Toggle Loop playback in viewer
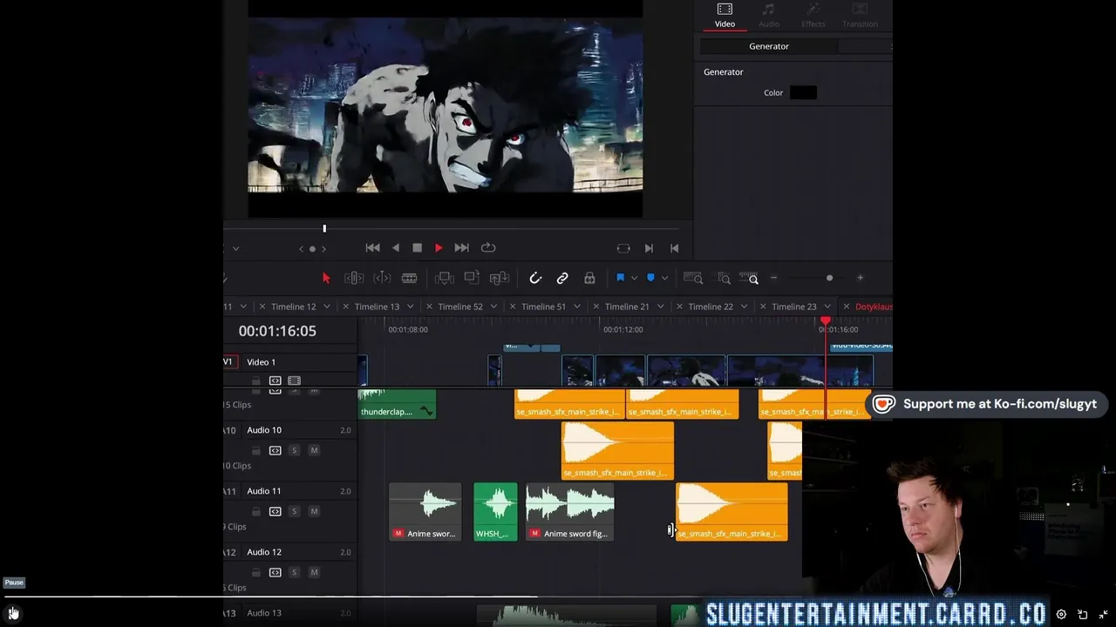The height and width of the screenshot is (627, 1116). (x=488, y=248)
